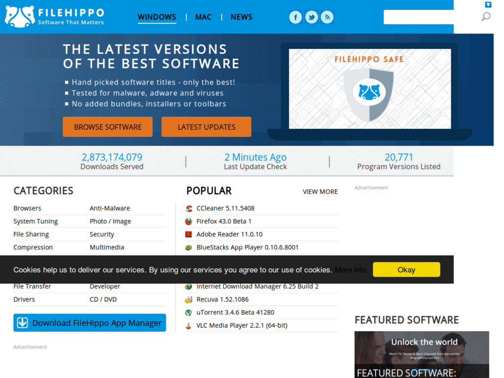
Task: Open Firefox 43.0 Beta 1 link
Action: tap(224, 221)
